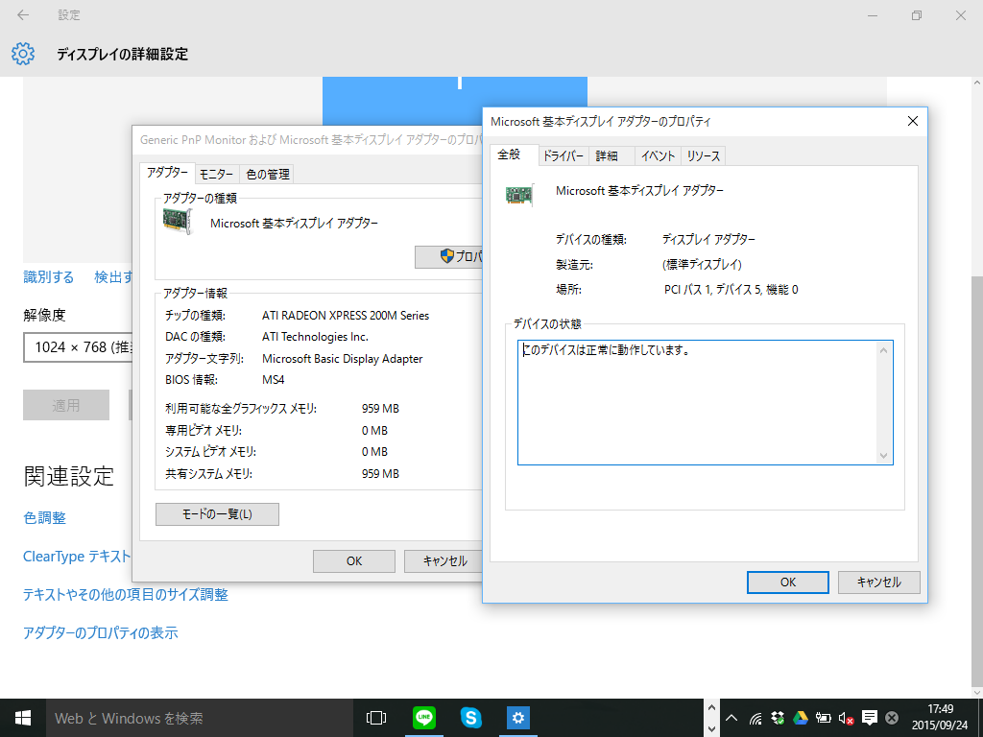Open the muted volume tray icon

pos(847,718)
